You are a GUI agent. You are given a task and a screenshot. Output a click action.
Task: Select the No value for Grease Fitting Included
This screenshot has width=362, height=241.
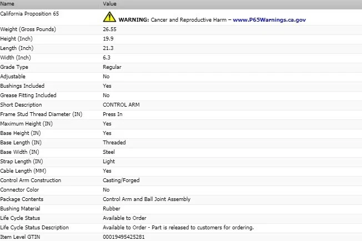tap(106, 96)
